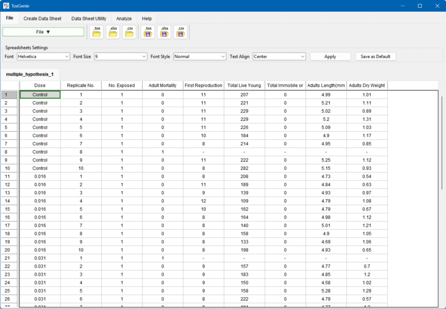The height and width of the screenshot is (309, 446).
Task: Switch to Create Data Sheet tab
Action: point(42,19)
